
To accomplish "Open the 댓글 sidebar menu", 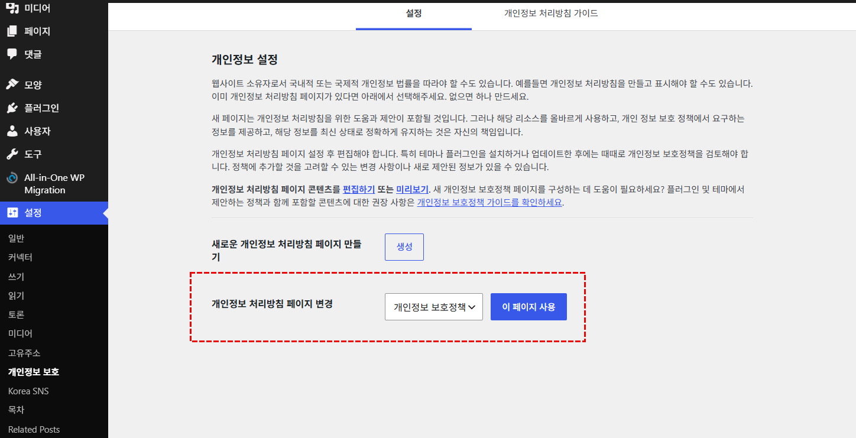I will pyautogui.click(x=33, y=54).
